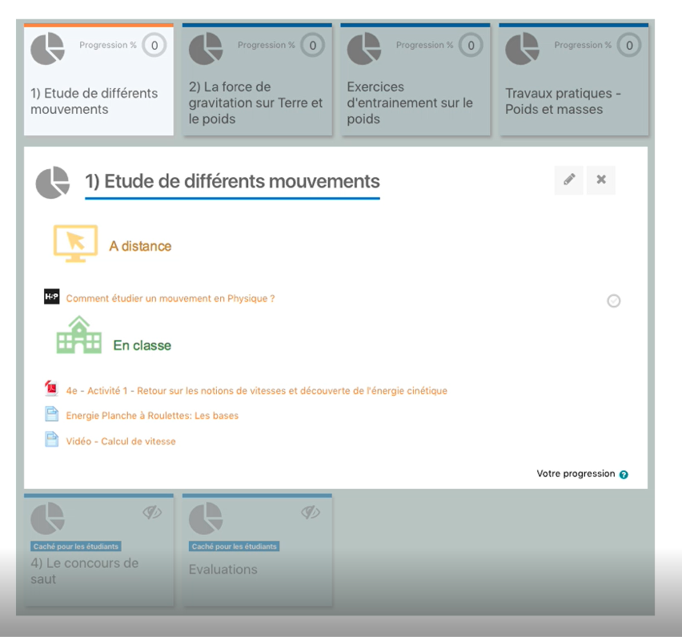Close the expanded section with X button

pyautogui.click(x=601, y=180)
